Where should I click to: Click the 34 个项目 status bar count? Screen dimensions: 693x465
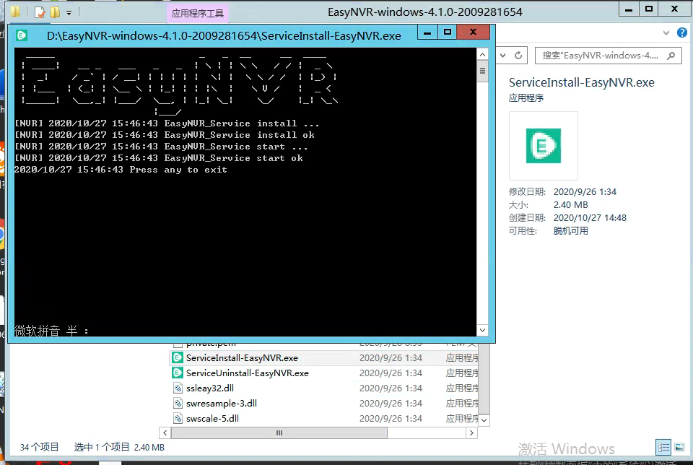tap(39, 448)
